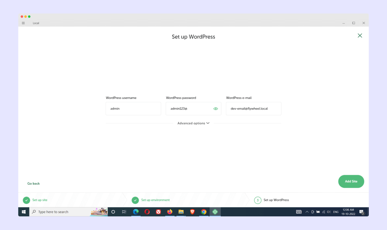Maximize the Local window

354,23
